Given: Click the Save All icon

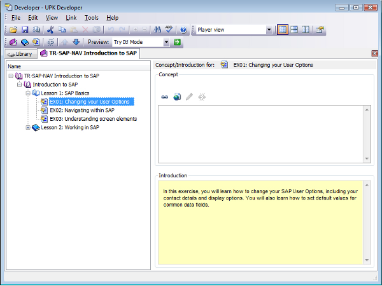Looking at the screenshot, I should (x=36, y=30).
